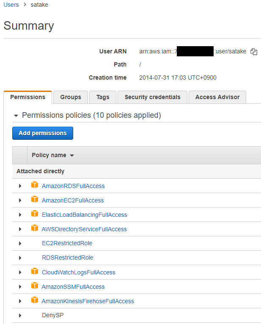Click the satake breadcrumb text

tap(39, 5)
